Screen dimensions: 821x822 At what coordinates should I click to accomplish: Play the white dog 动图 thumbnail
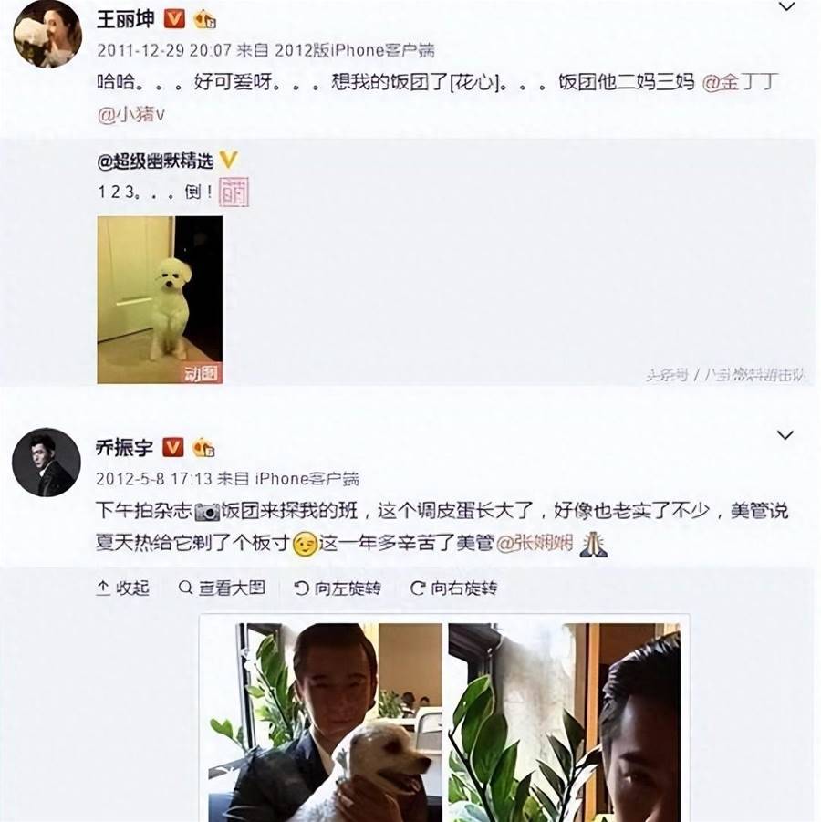pyautogui.click(x=160, y=299)
